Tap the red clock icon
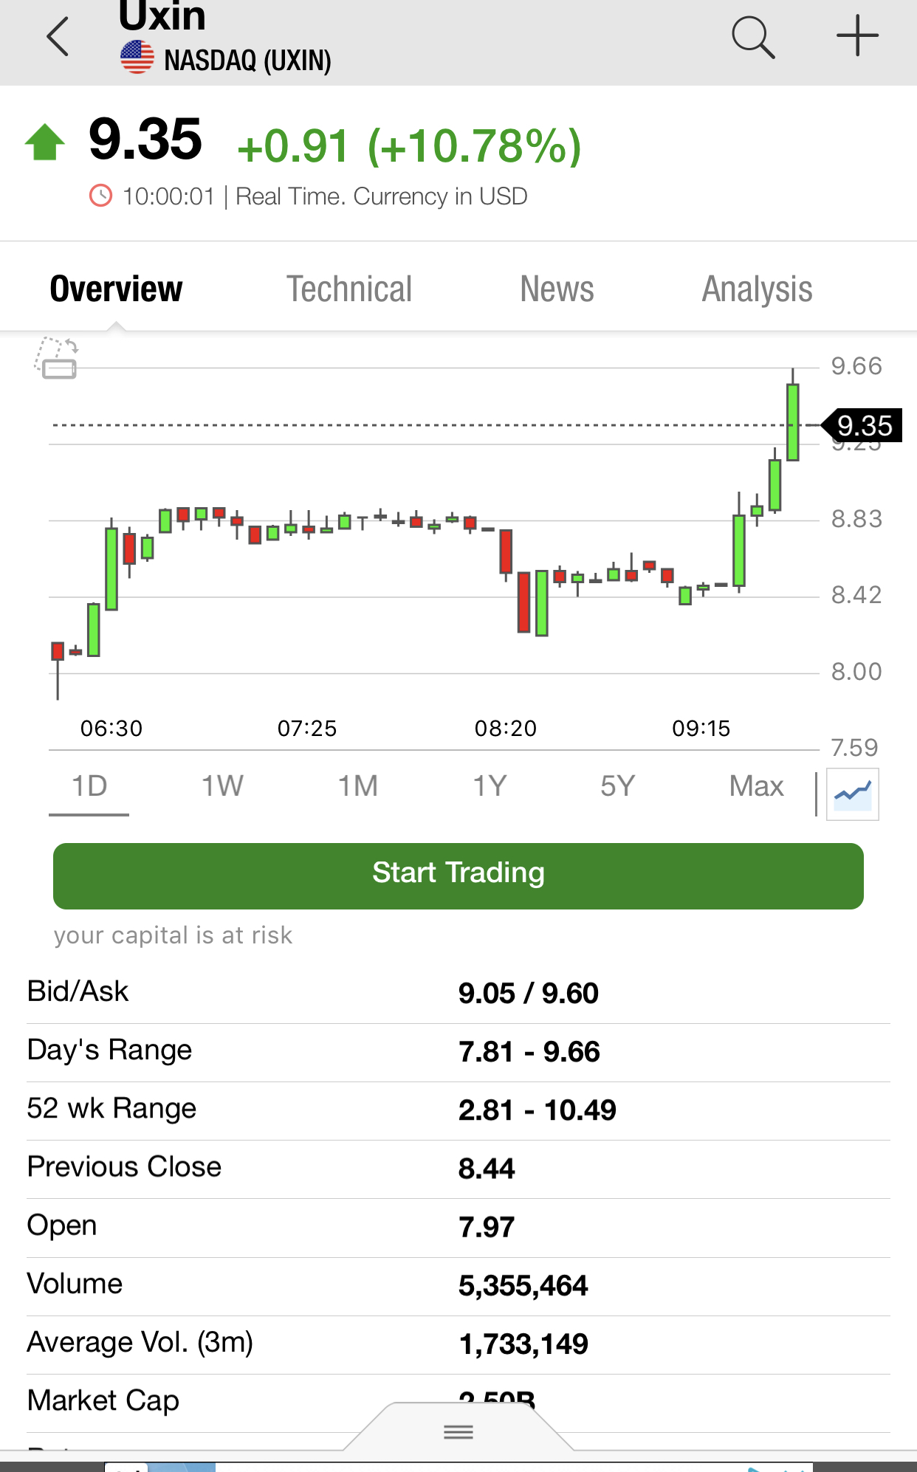917x1472 pixels. [x=101, y=196]
